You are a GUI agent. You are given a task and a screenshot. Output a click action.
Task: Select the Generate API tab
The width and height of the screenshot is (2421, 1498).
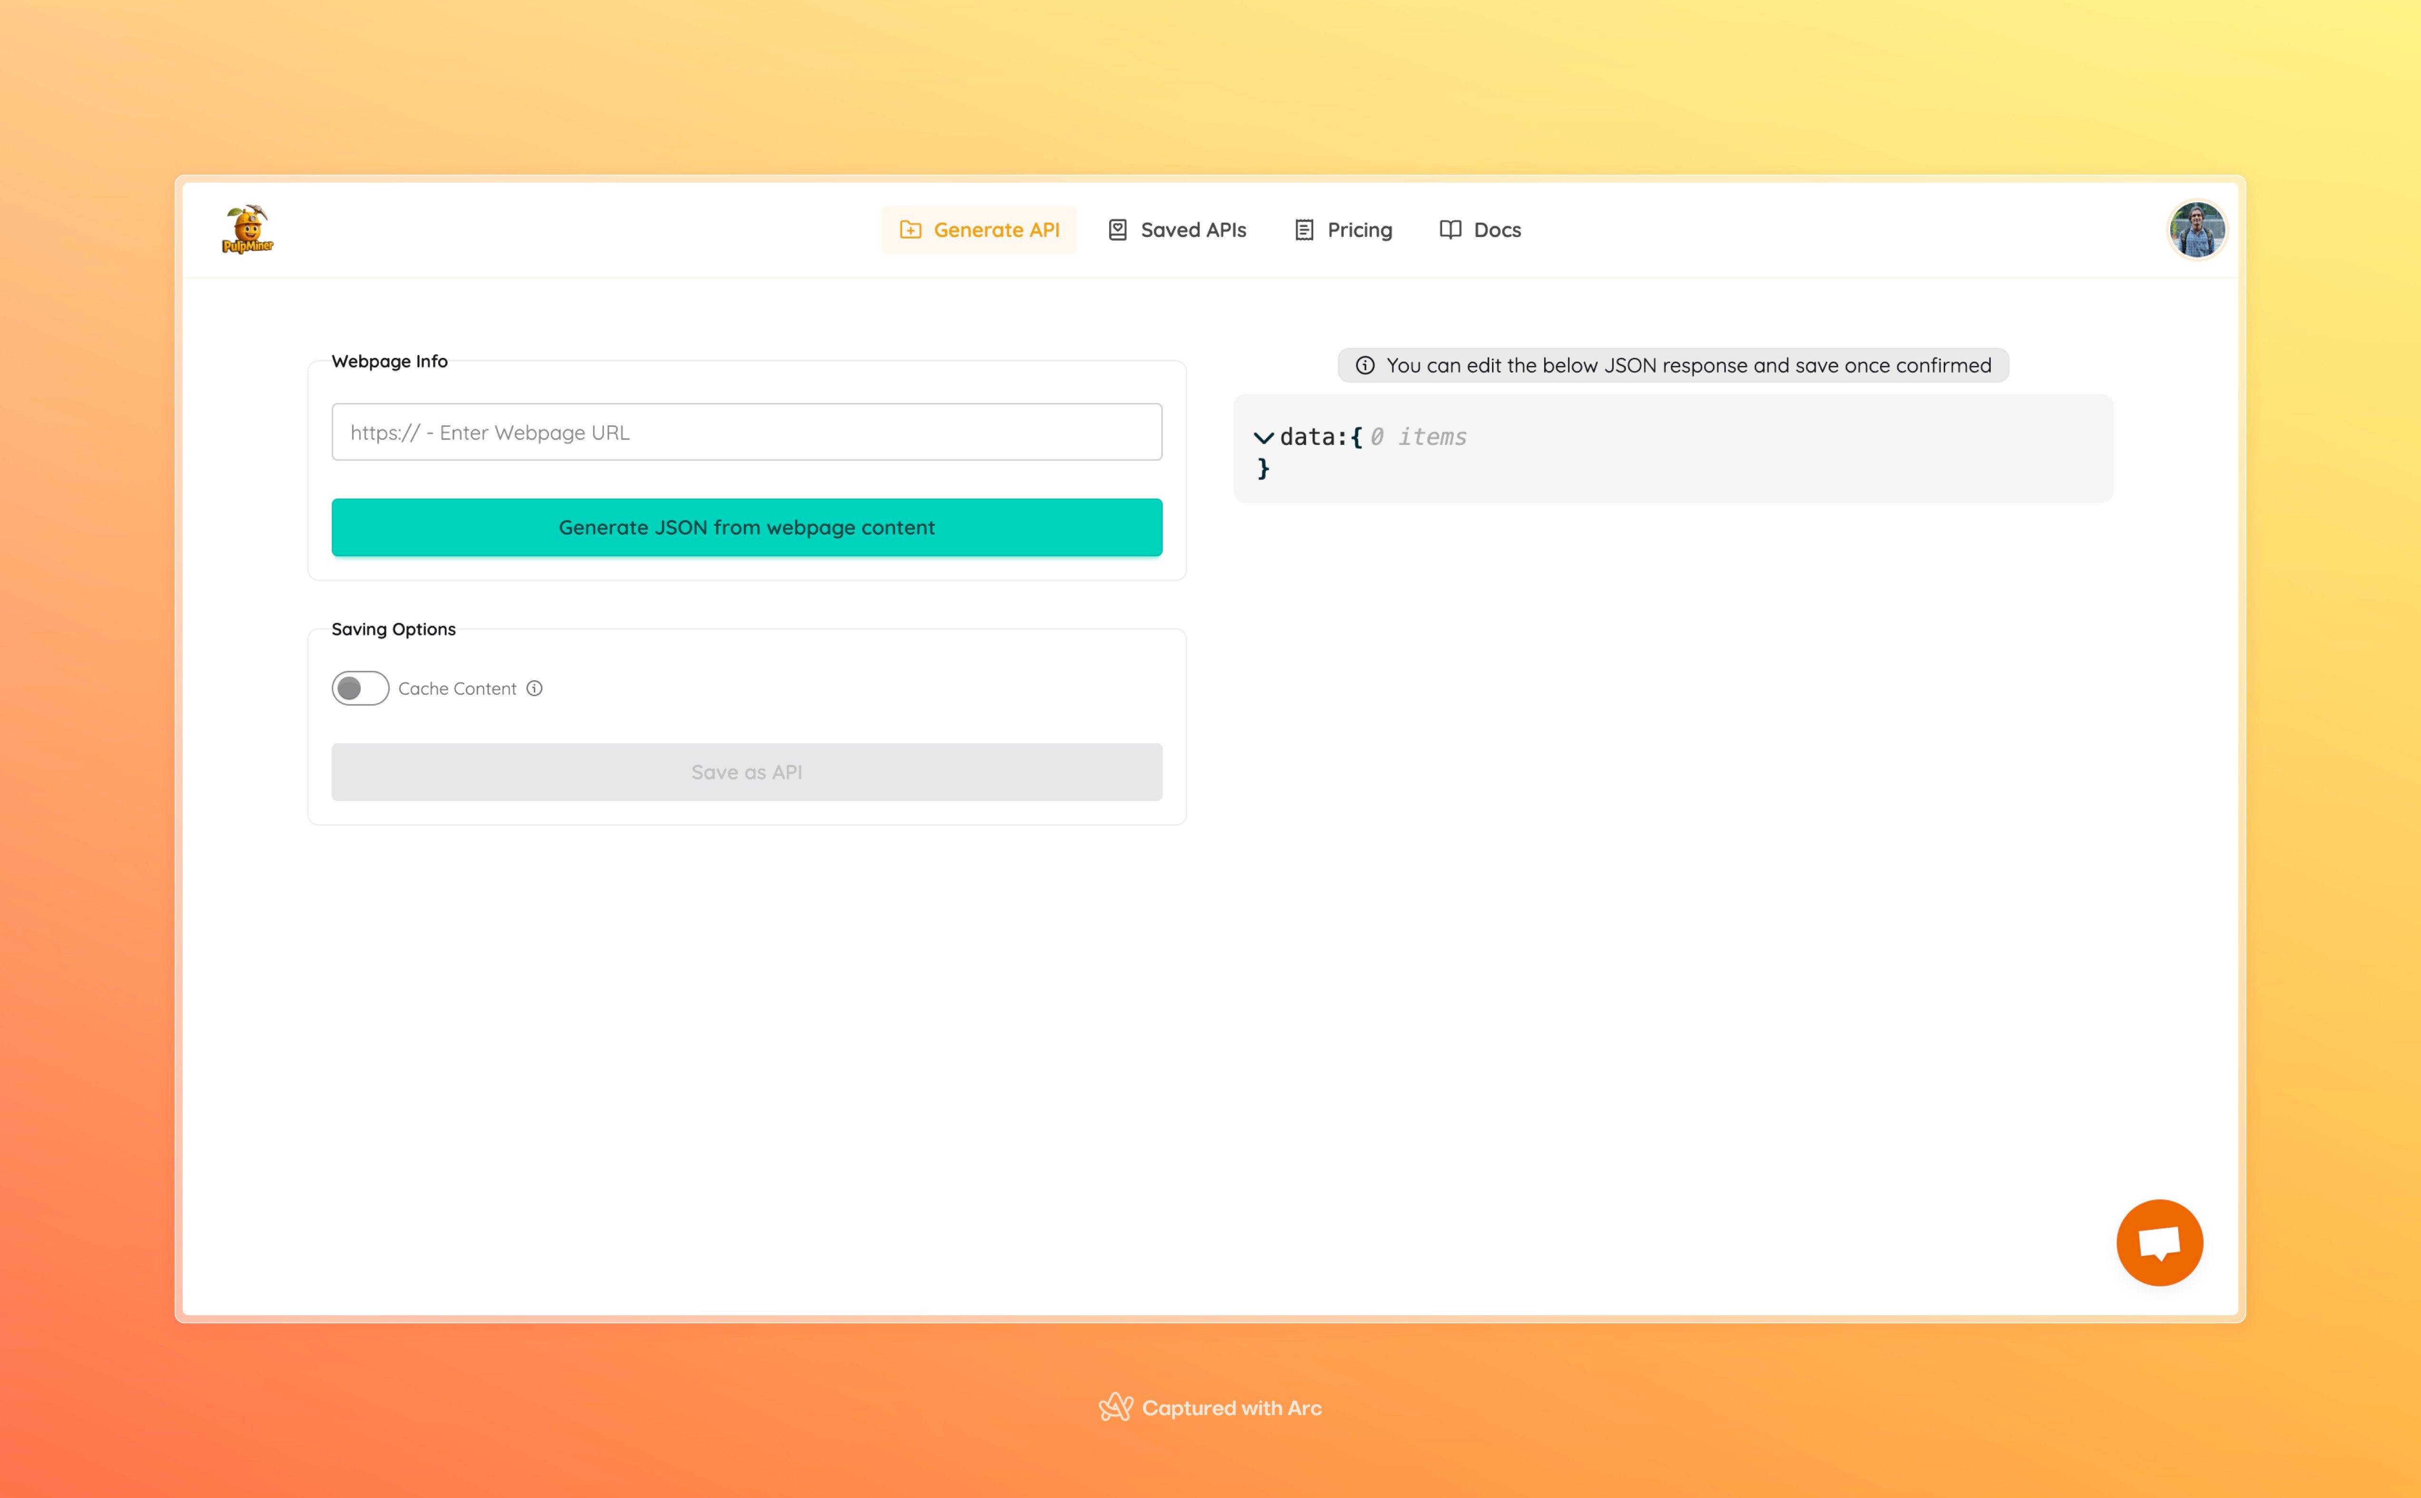pos(995,230)
